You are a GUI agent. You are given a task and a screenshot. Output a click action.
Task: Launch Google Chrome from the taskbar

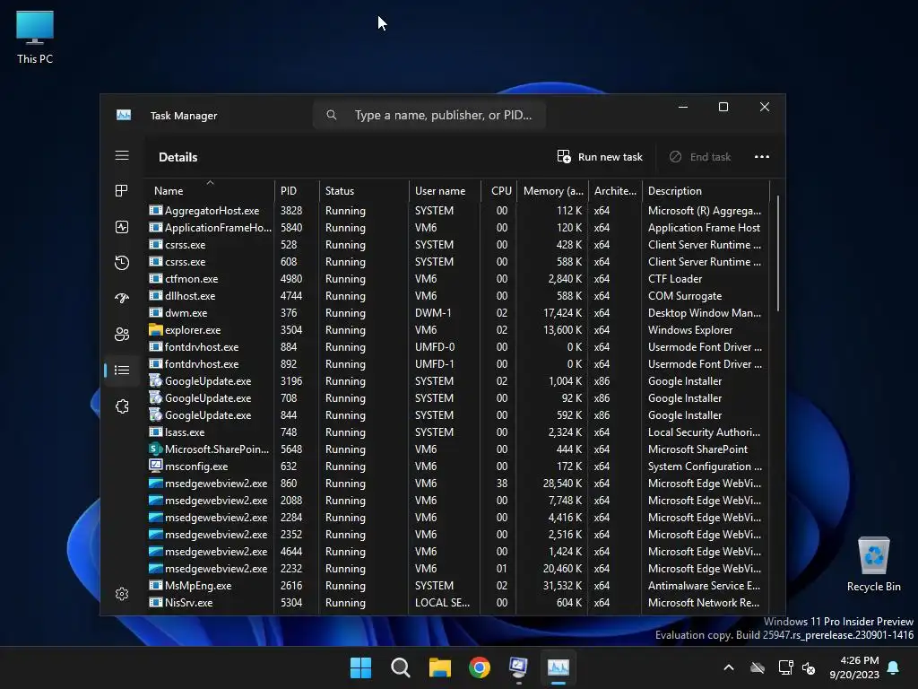(480, 667)
